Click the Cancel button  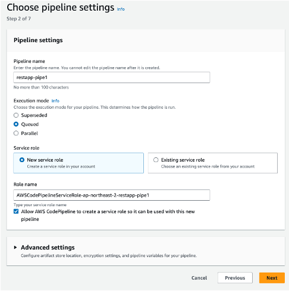point(199,278)
